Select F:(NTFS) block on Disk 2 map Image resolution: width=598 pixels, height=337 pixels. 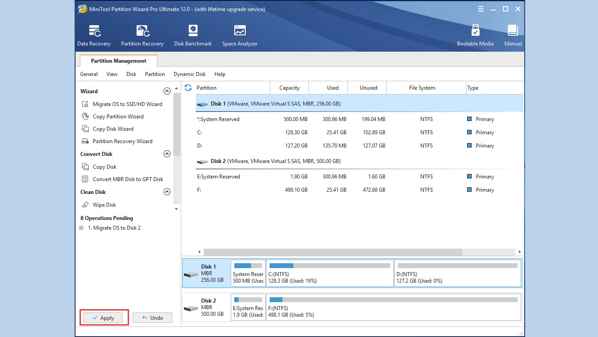click(x=394, y=307)
